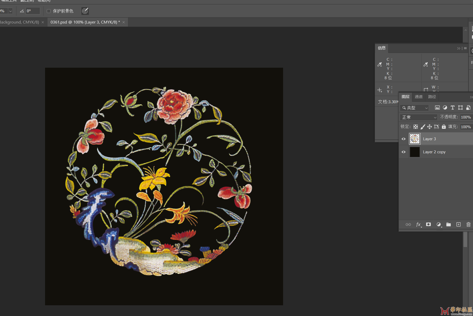Filter layers by type (T) icon
The height and width of the screenshot is (316, 473).
pos(453,108)
